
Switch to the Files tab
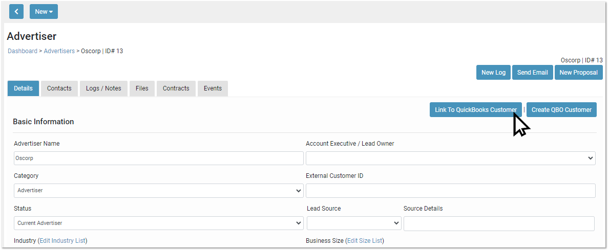(142, 88)
